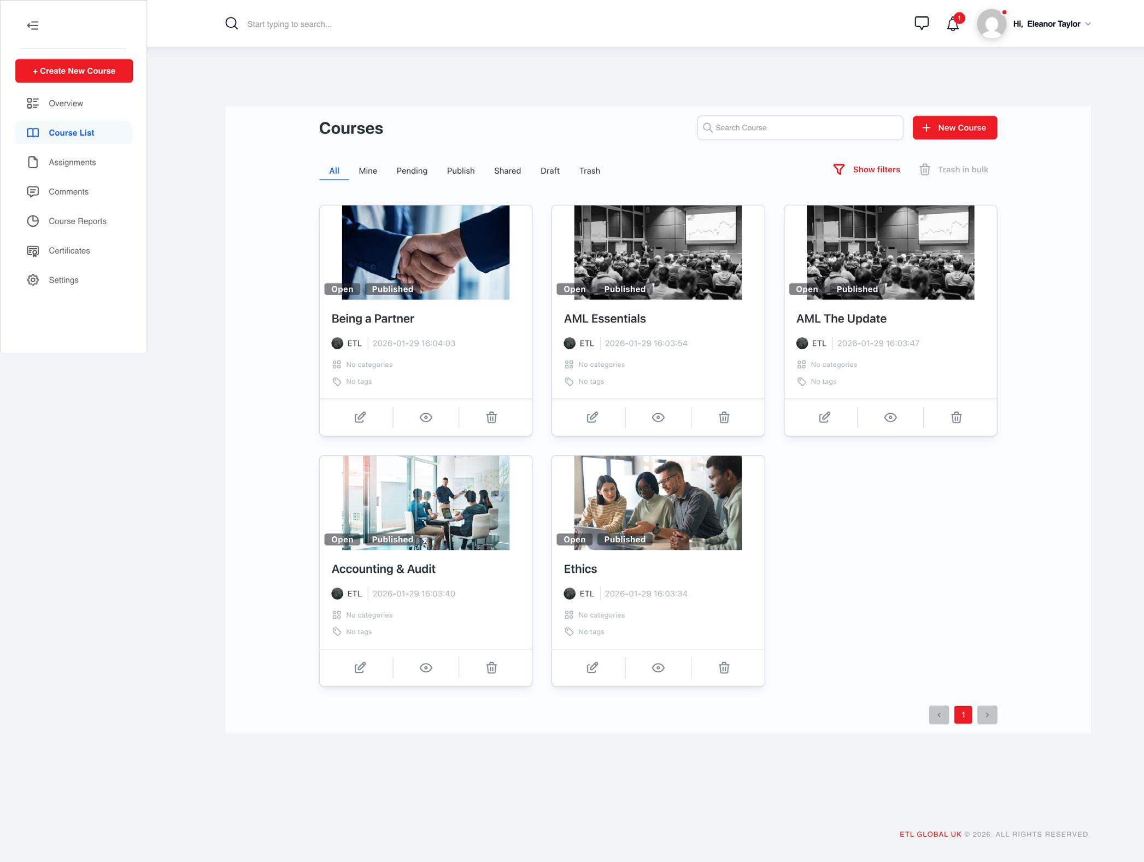Switch to the Draft tab
1144x862 pixels.
point(549,171)
